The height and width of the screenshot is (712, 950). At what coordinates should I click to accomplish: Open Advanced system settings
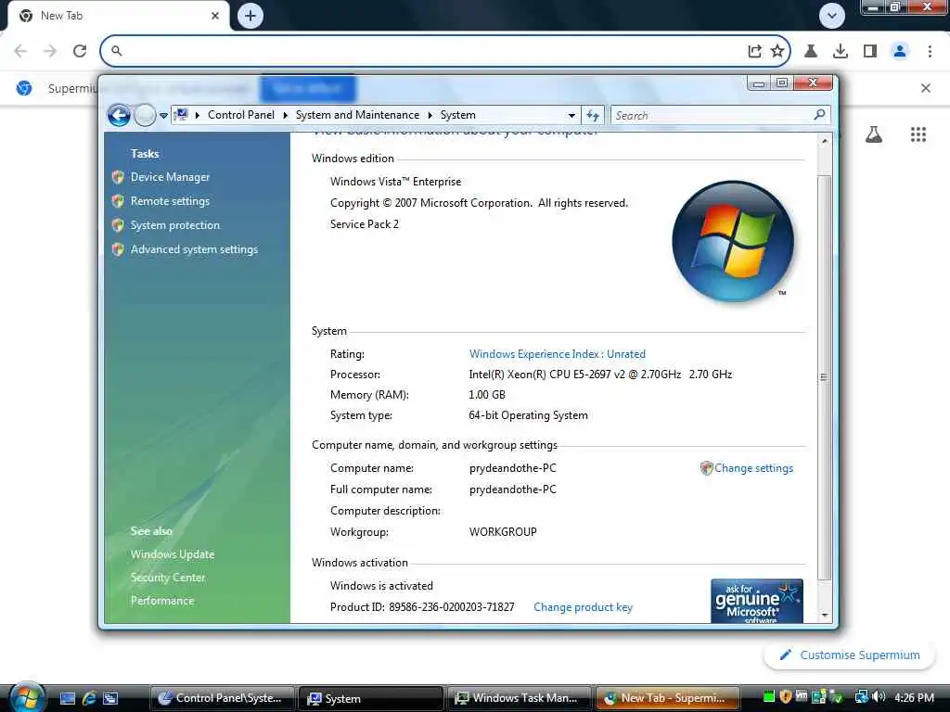(194, 249)
